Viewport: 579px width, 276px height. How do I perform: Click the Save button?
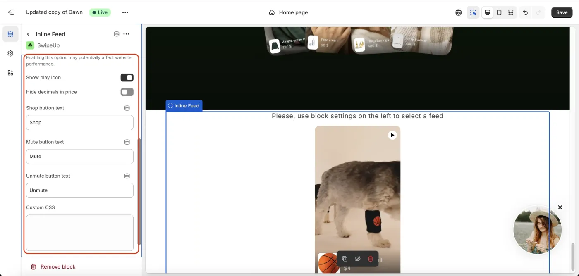(x=562, y=12)
